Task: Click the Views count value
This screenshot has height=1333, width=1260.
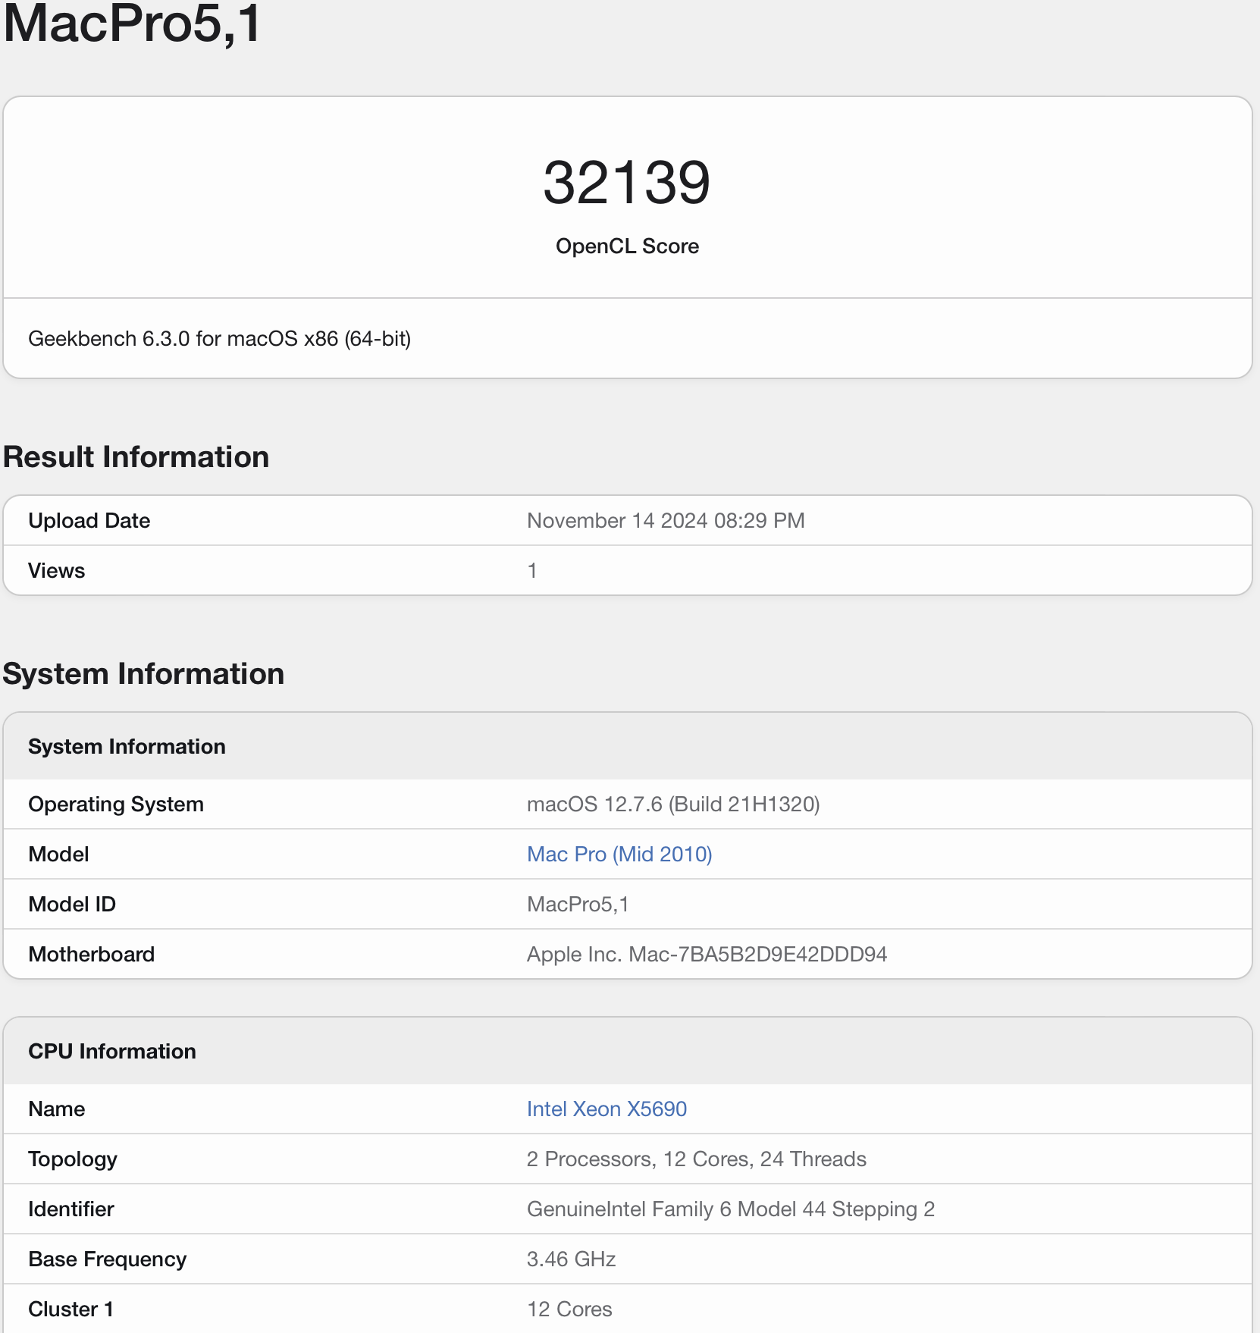Action: (x=532, y=570)
